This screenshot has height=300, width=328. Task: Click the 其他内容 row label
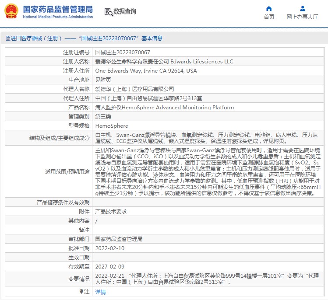(79, 220)
